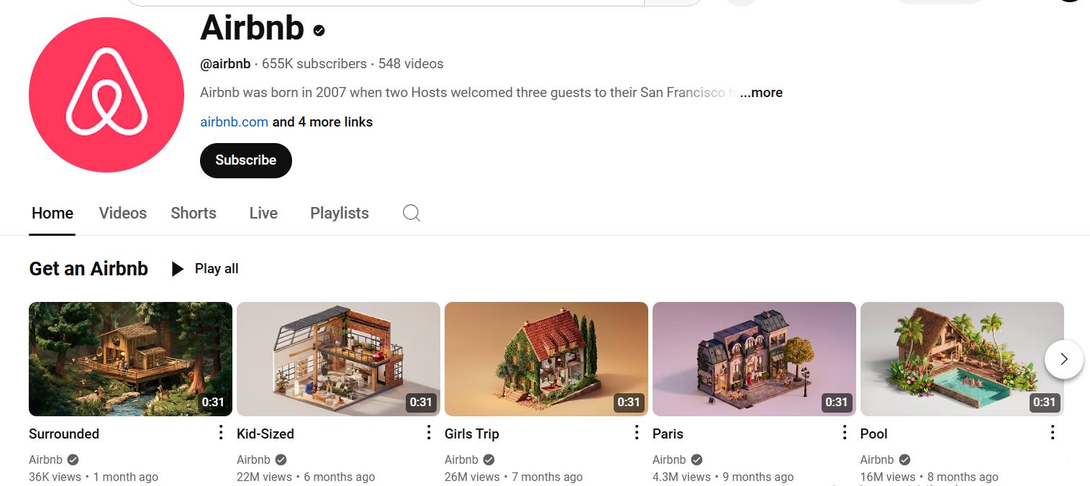
Task: Switch to the Videos tab
Action: coord(122,213)
